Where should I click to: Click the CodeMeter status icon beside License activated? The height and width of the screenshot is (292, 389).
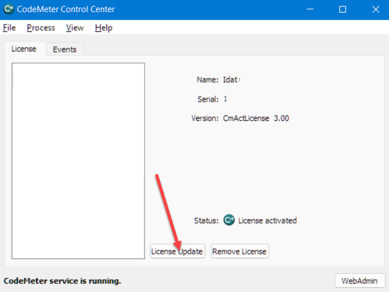229,220
